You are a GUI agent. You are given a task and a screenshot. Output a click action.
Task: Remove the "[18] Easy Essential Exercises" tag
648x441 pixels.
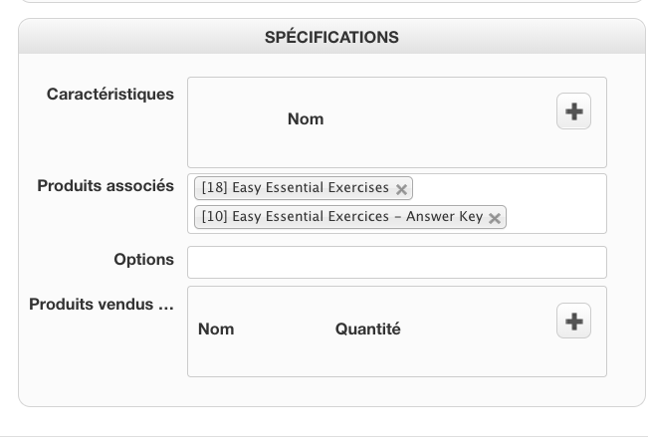click(x=401, y=189)
